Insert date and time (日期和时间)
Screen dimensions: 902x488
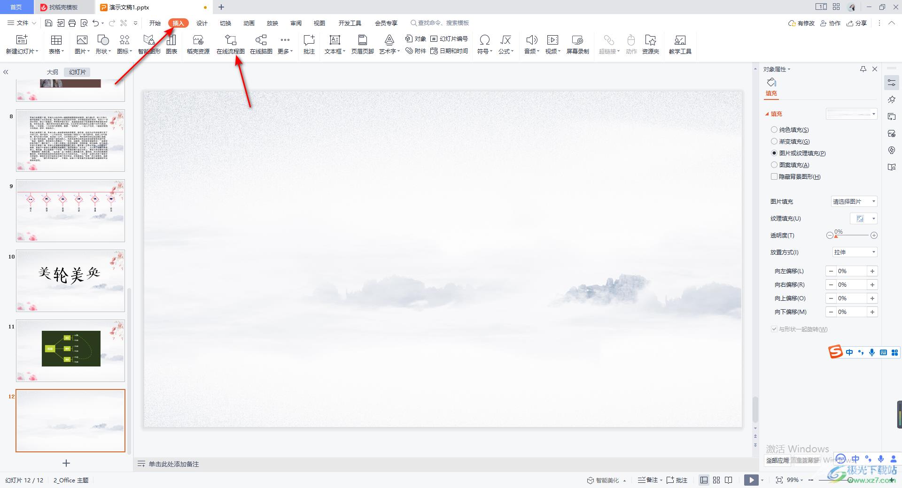(x=449, y=51)
